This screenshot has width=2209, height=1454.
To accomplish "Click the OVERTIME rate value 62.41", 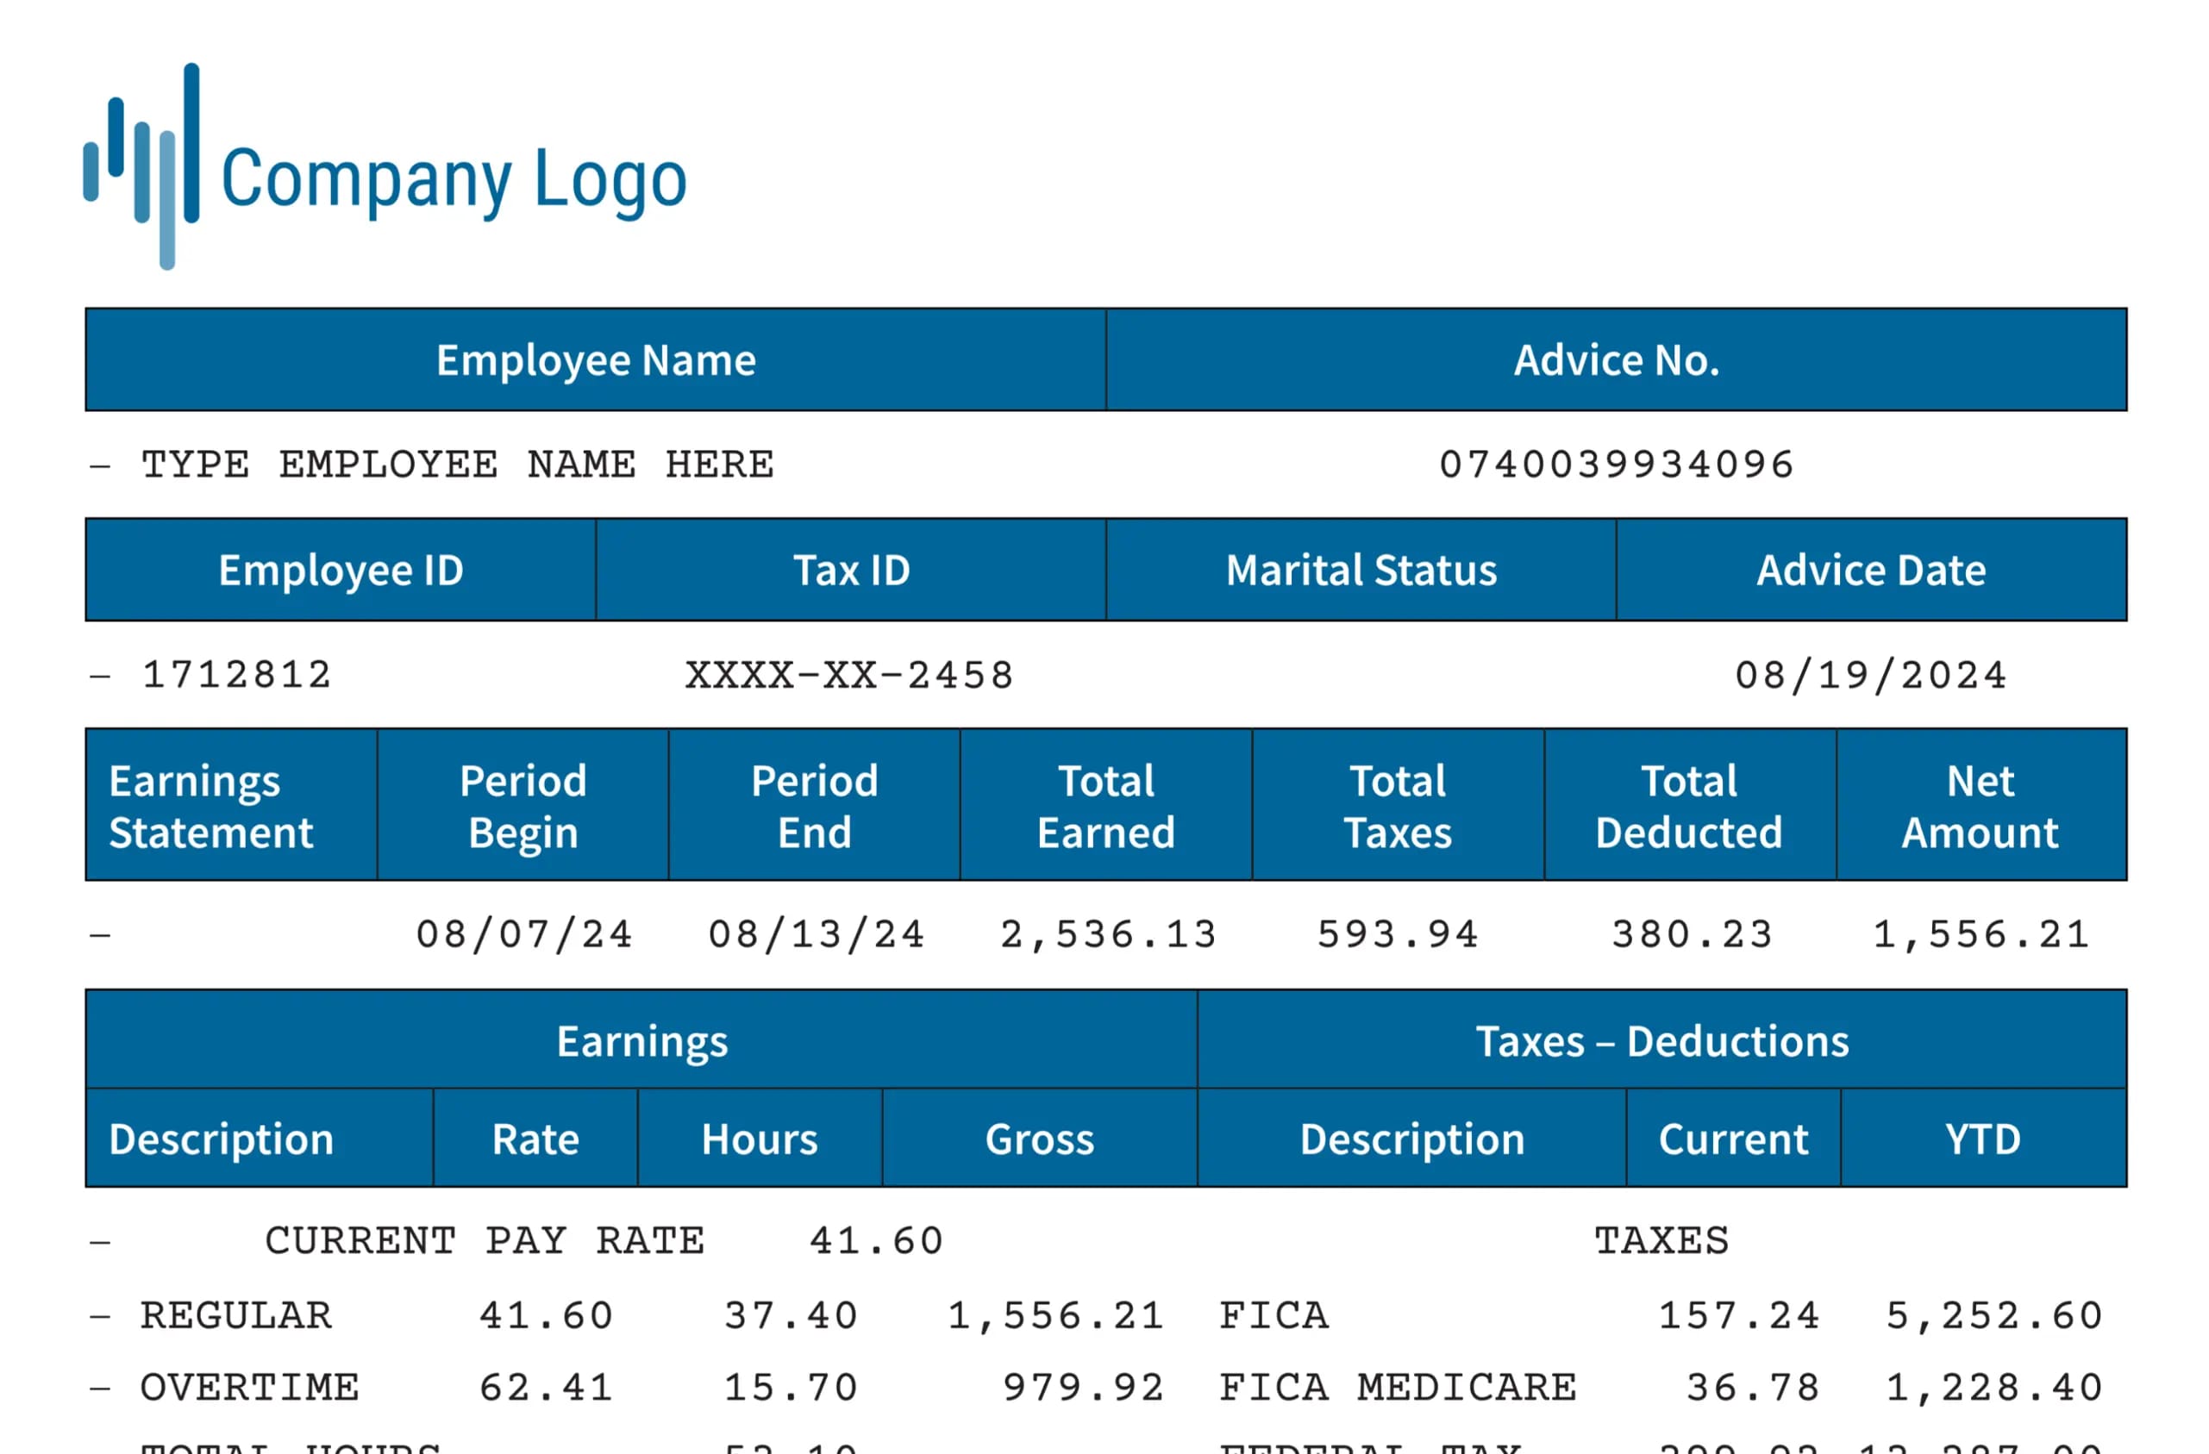I will tap(546, 1388).
